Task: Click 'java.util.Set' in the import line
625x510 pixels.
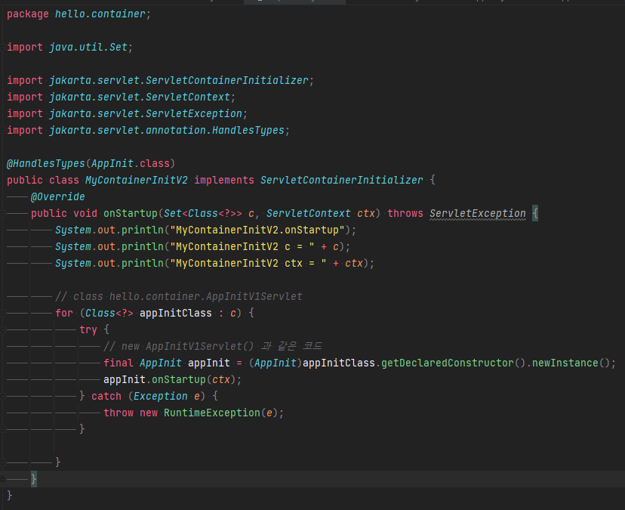Action: coord(88,47)
